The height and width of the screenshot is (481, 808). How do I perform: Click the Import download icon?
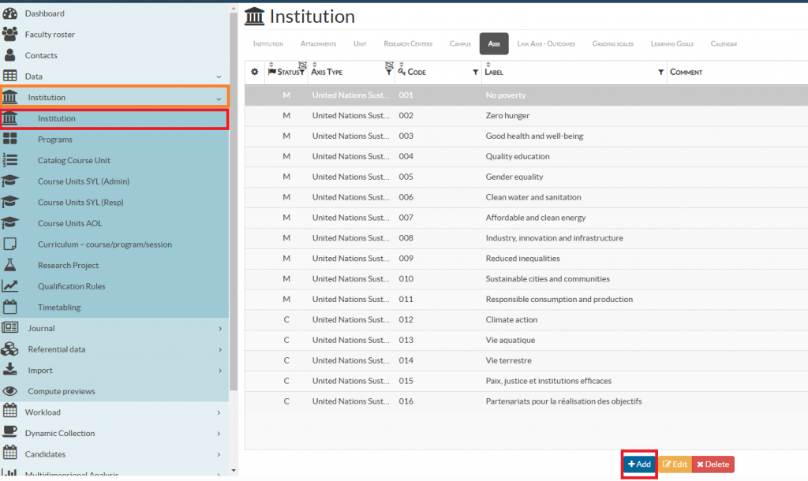click(10, 370)
